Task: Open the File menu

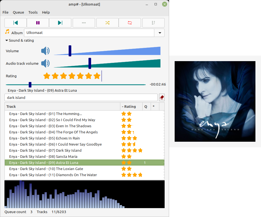Action: point(6,12)
